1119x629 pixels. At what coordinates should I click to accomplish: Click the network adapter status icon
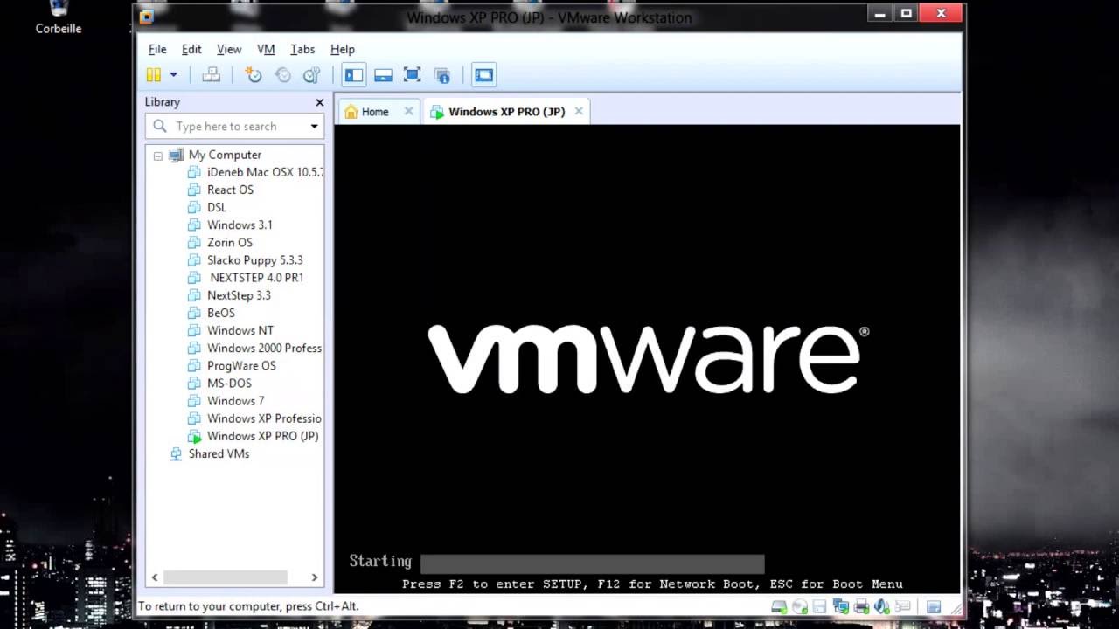click(841, 606)
